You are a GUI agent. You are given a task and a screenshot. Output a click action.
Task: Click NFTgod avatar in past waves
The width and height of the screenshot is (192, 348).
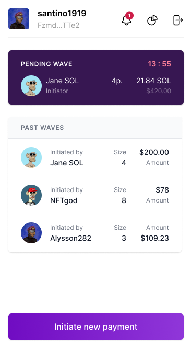click(31, 195)
